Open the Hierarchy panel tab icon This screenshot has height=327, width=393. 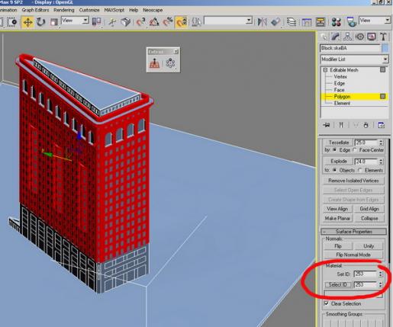point(347,37)
